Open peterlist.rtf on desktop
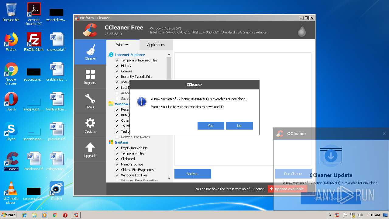The height and width of the screenshot is (219, 389). [x=57, y=131]
